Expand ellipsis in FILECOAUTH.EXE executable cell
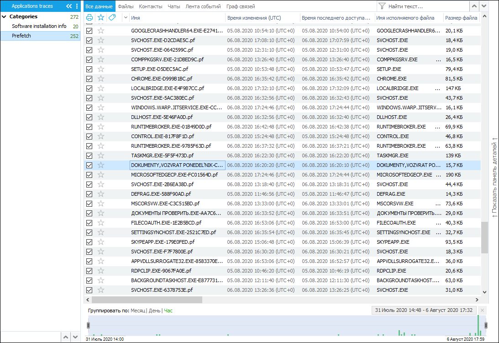This screenshot has height=343, width=499. (x=438, y=223)
